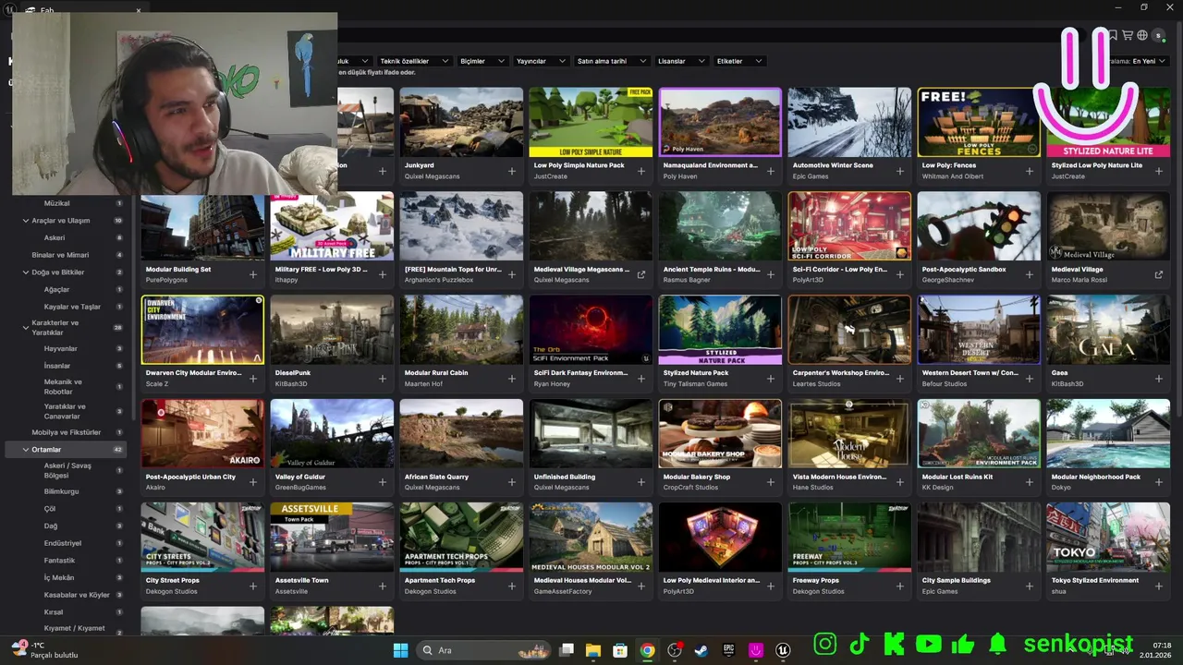
Task: Add Stylized Nature Pack via plus icon
Action: coord(771,378)
